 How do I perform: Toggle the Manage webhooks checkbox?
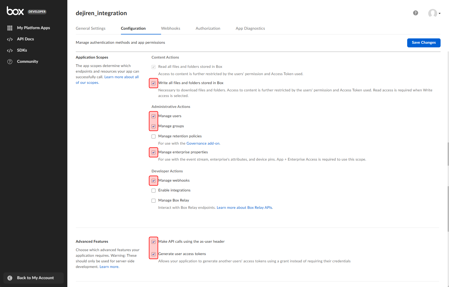coord(154,181)
